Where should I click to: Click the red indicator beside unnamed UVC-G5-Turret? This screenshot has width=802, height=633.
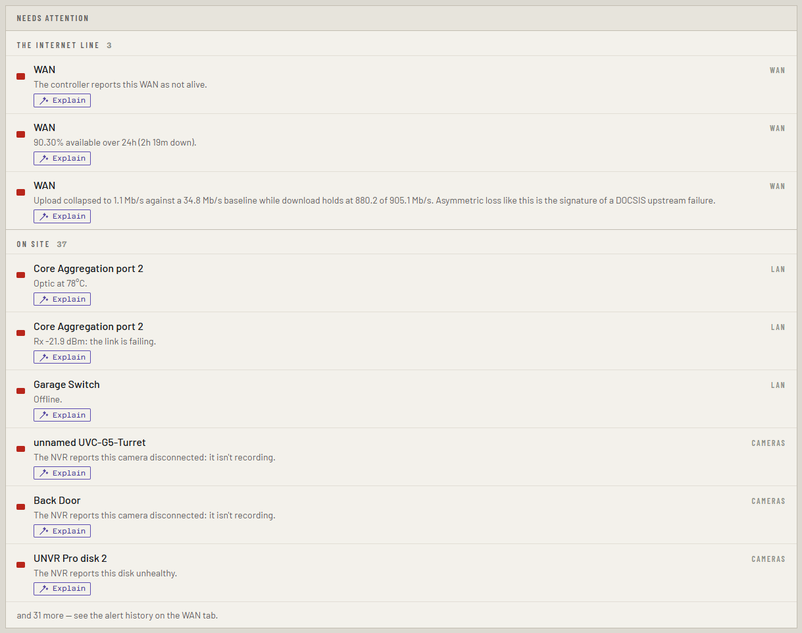[x=21, y=449]
